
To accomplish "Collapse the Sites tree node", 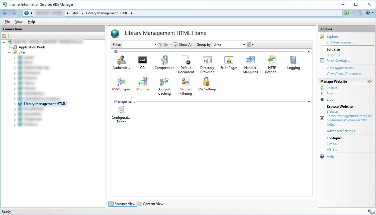I will pyautogui.click(x=9, y=52).
